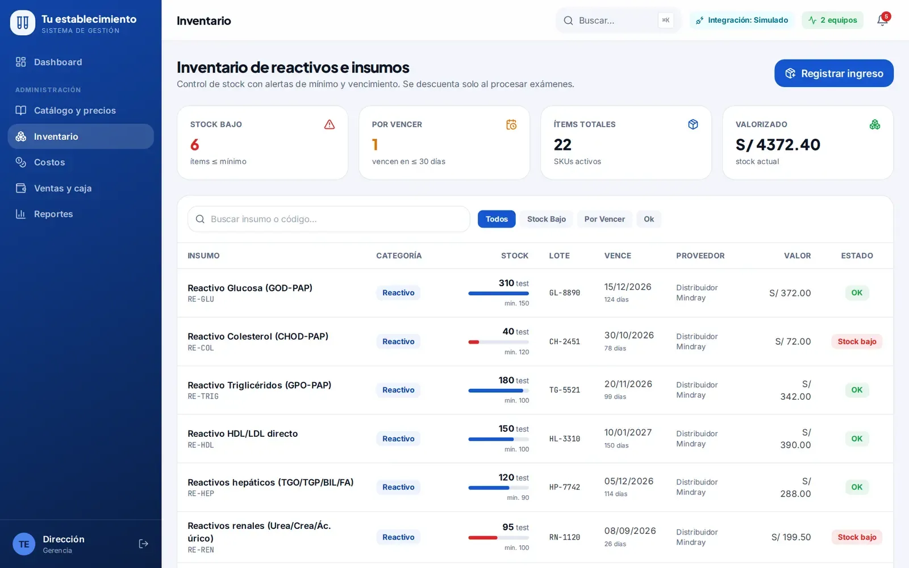Viewport: 909px width, 568px height.
Task: Click the S/ 4372.40 valorizado value
Action: [778, 145]
